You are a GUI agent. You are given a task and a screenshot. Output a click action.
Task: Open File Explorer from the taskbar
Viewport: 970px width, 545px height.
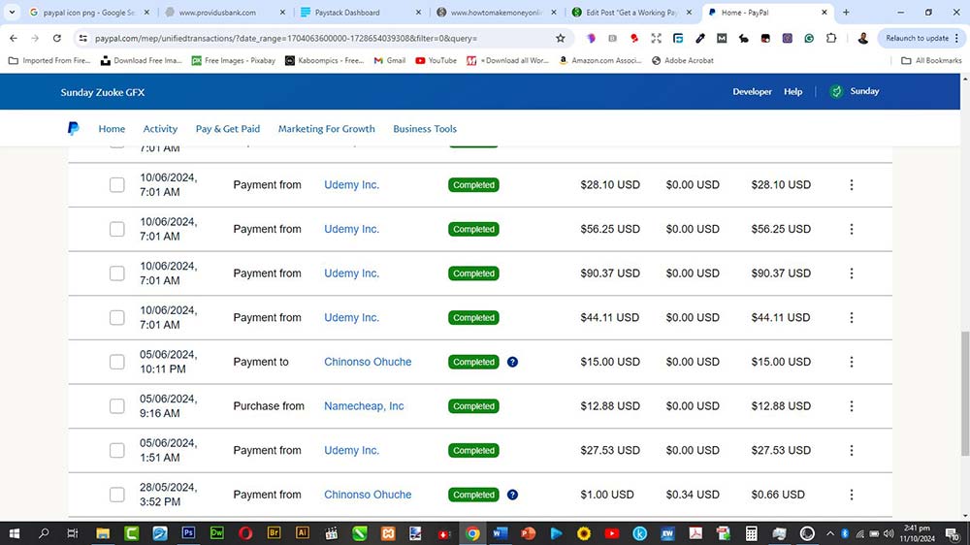click(103, 533)
